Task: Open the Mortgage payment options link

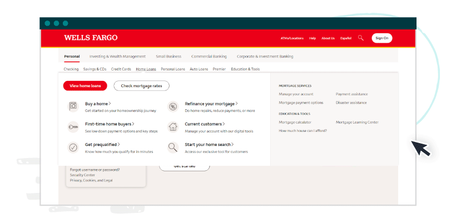Action: (x=301, y=103)
